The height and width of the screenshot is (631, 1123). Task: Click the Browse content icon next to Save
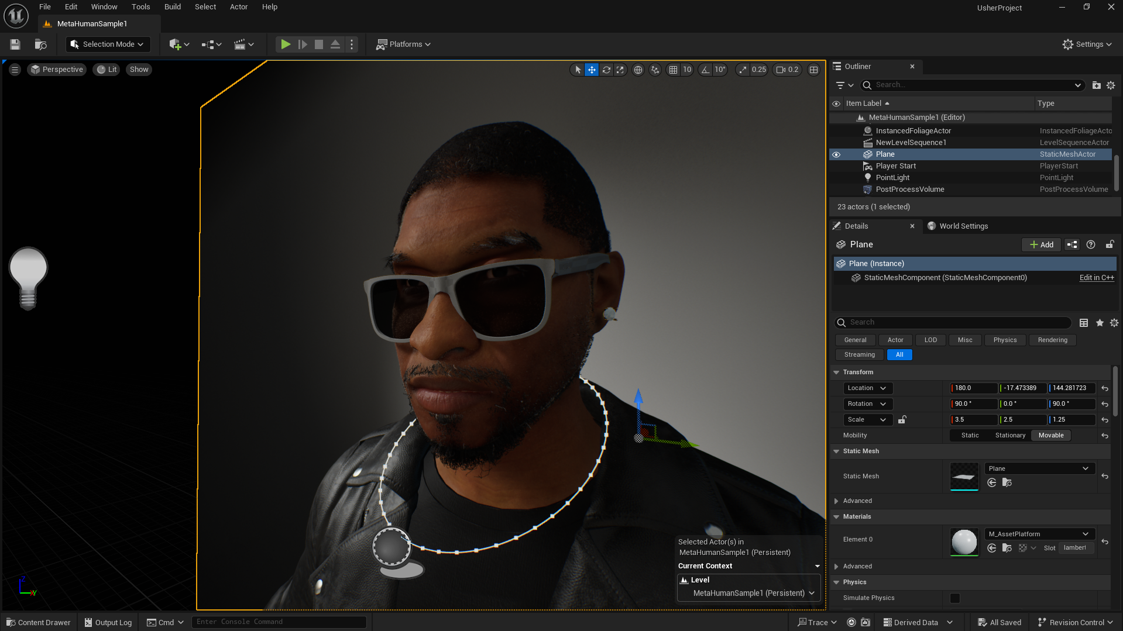pyautogui.click(x=40, y=44)
